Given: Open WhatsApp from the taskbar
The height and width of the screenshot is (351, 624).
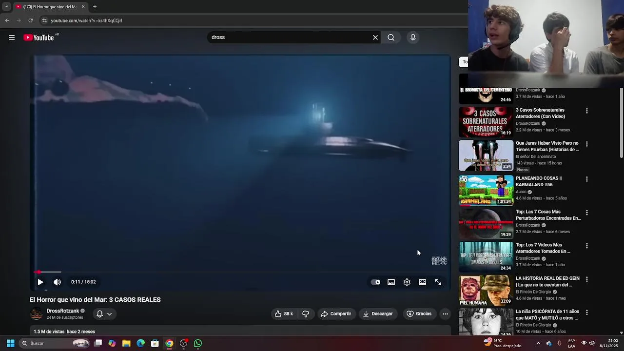Looking at the screenshot, I should pos(198,343).
